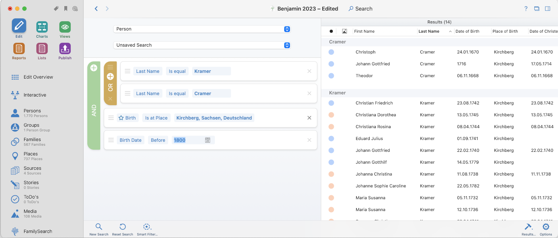The width and height of the screenshot is (558, 238).
Task: Change the 'Before' operator on Birth Date
Action: [x=158, y=140]
